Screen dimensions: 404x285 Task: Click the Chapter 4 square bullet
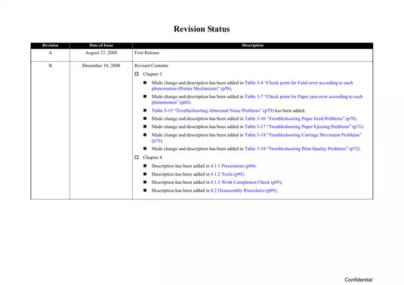[137, 157]
